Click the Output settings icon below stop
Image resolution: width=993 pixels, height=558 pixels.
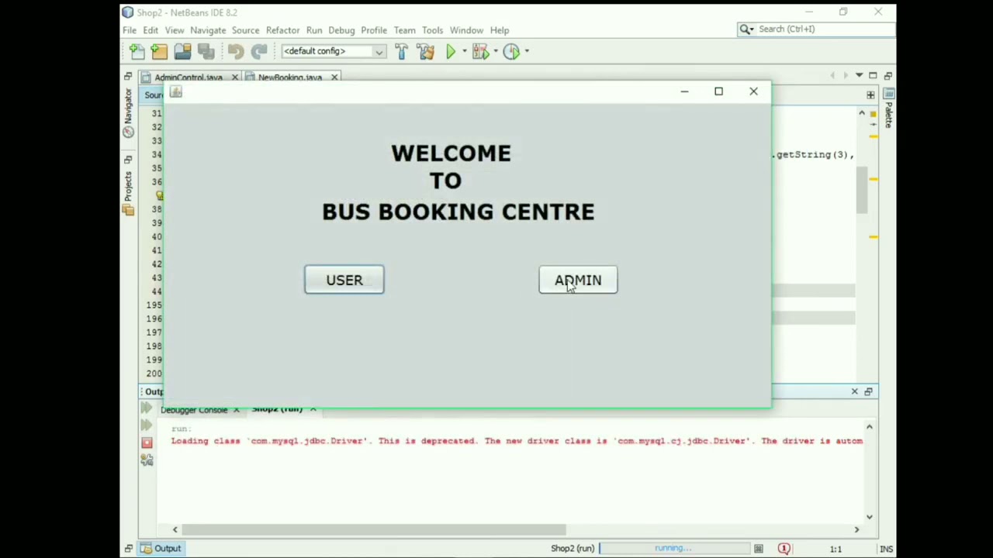pyautogui.click(x=147, y=460)
